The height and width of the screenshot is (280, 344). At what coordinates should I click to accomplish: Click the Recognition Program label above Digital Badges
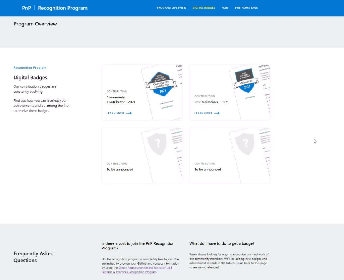[30, 67]
